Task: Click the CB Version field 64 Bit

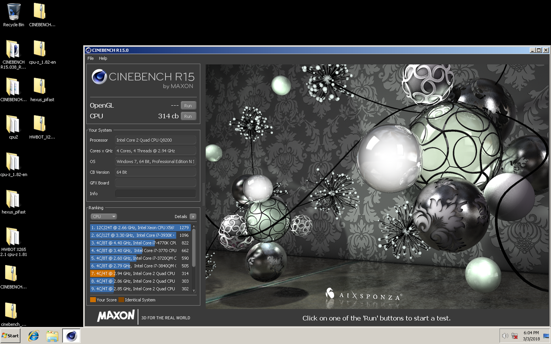Action: [x=155, y=172]
